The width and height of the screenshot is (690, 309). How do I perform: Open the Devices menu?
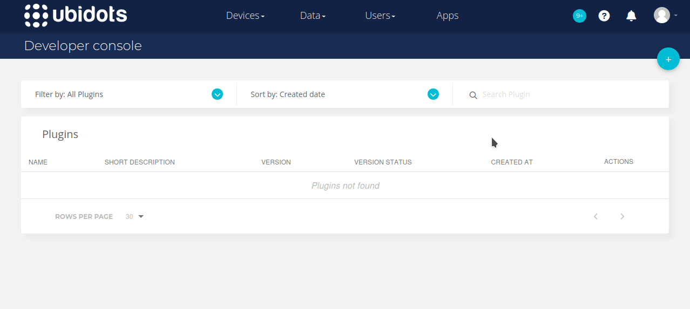click(245, 16)
